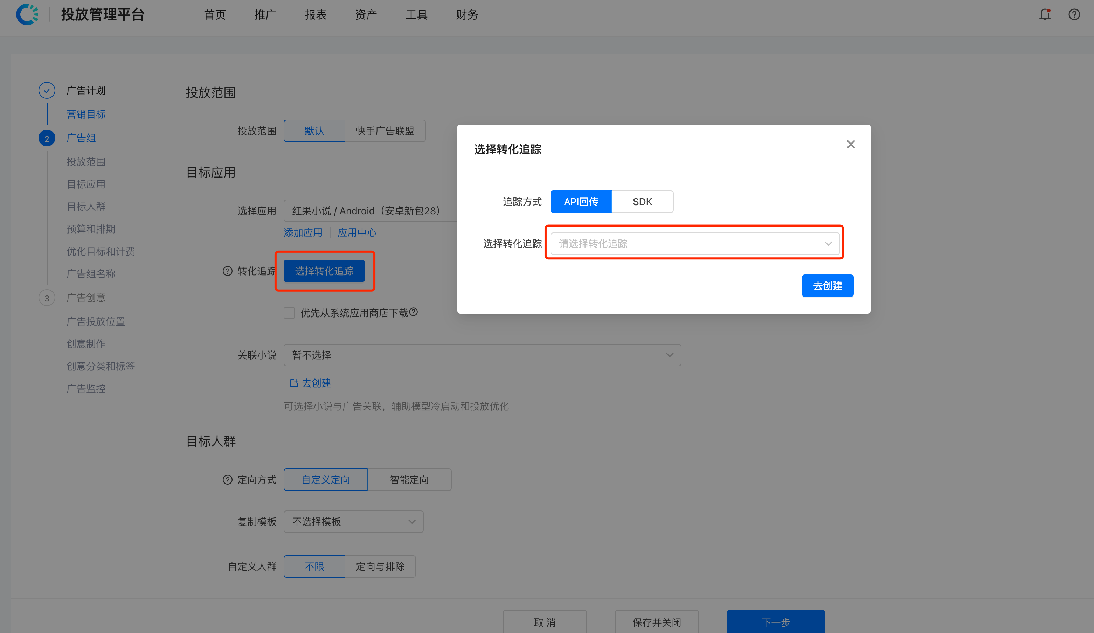Image resolution: width=1094 pixels, height=633 pixels.
Task: Jump to 广告监控 in sidebar
Action: pos(86,389)
